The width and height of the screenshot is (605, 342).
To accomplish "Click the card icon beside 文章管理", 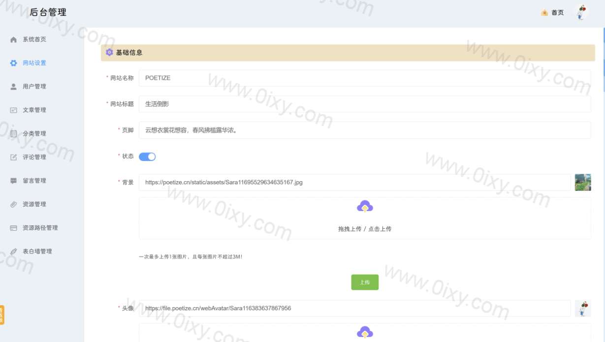I will [14, 110].
